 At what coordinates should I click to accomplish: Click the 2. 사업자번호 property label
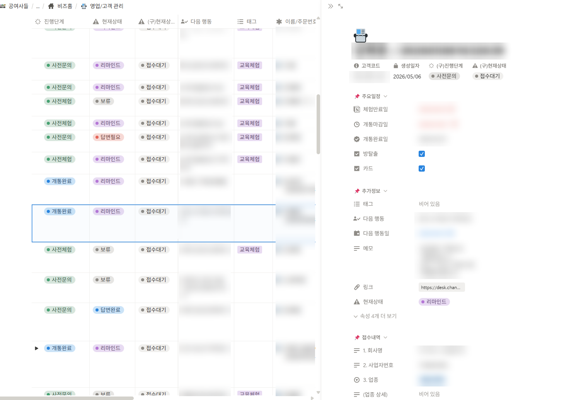(378, 365)
